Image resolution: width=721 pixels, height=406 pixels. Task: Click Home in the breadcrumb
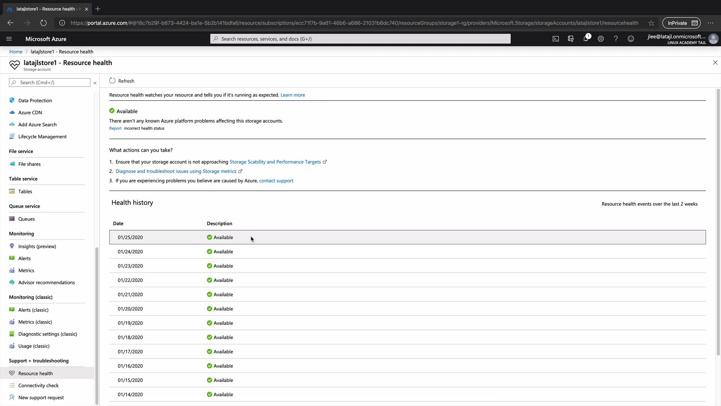[16, 52]
